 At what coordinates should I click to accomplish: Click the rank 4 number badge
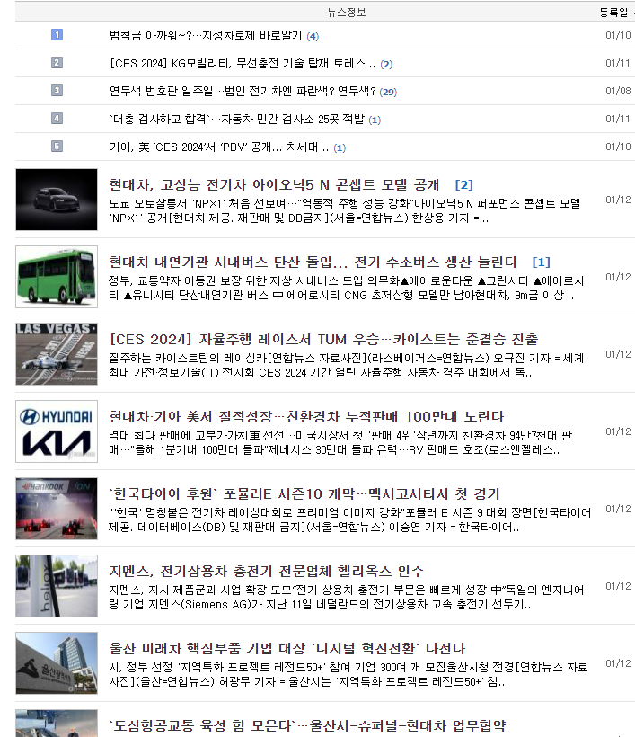tap(57, 118)
